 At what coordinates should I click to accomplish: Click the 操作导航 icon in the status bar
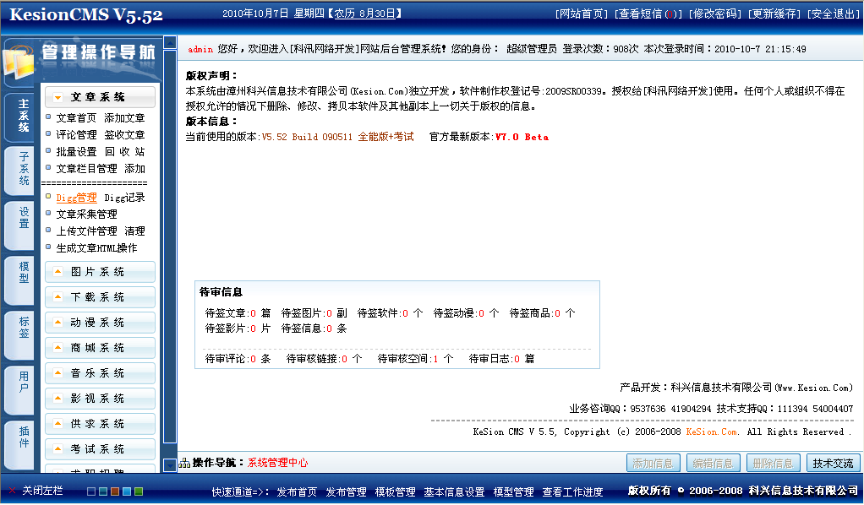(183, 463)
